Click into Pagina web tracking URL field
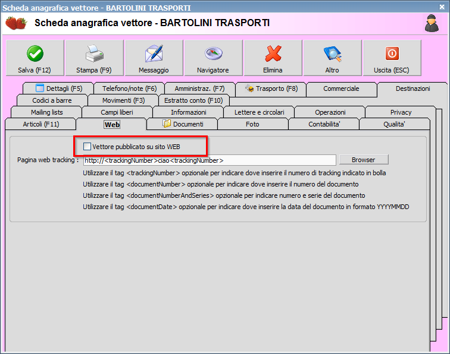 [x=210, y=160]
